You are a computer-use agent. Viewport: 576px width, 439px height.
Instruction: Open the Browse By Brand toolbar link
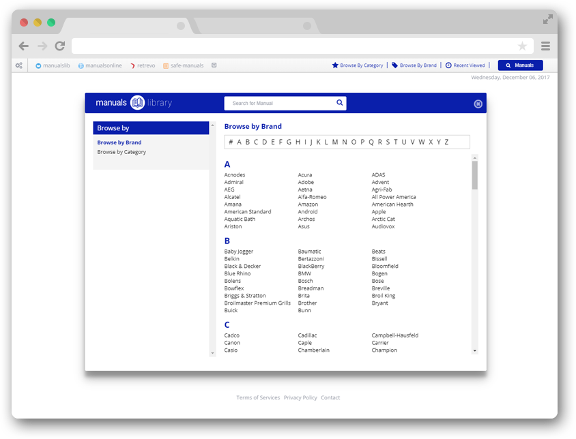418,65
